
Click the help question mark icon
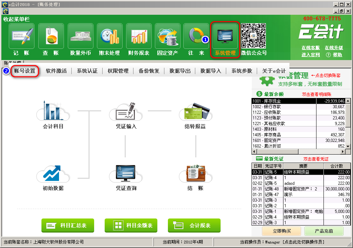[x=328, y=55]
